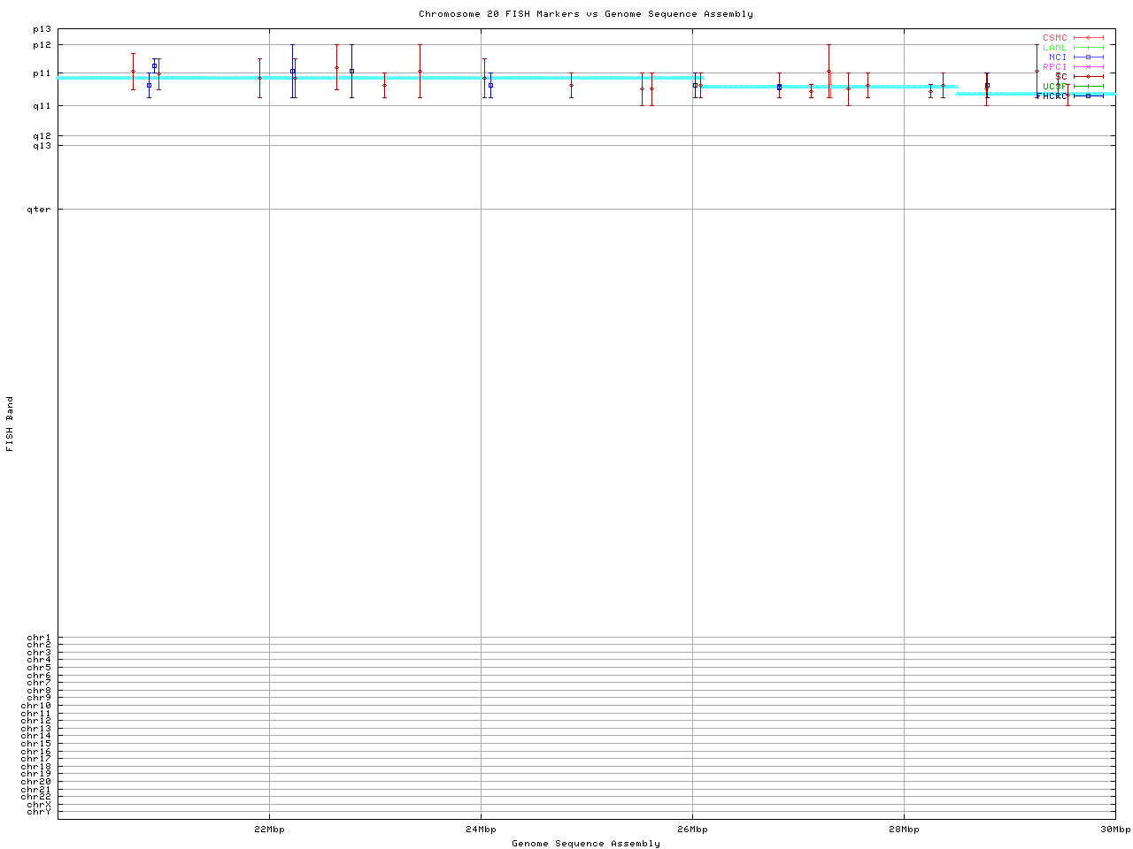The image size is (1133, 849).
Task: Click the FHCRC dark blue legend marker
Action: [1088, 96]
